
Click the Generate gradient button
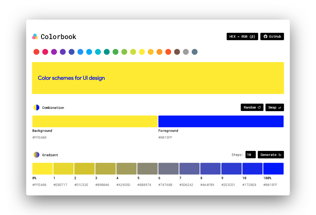pyautogui.click(x=271, y=155)
